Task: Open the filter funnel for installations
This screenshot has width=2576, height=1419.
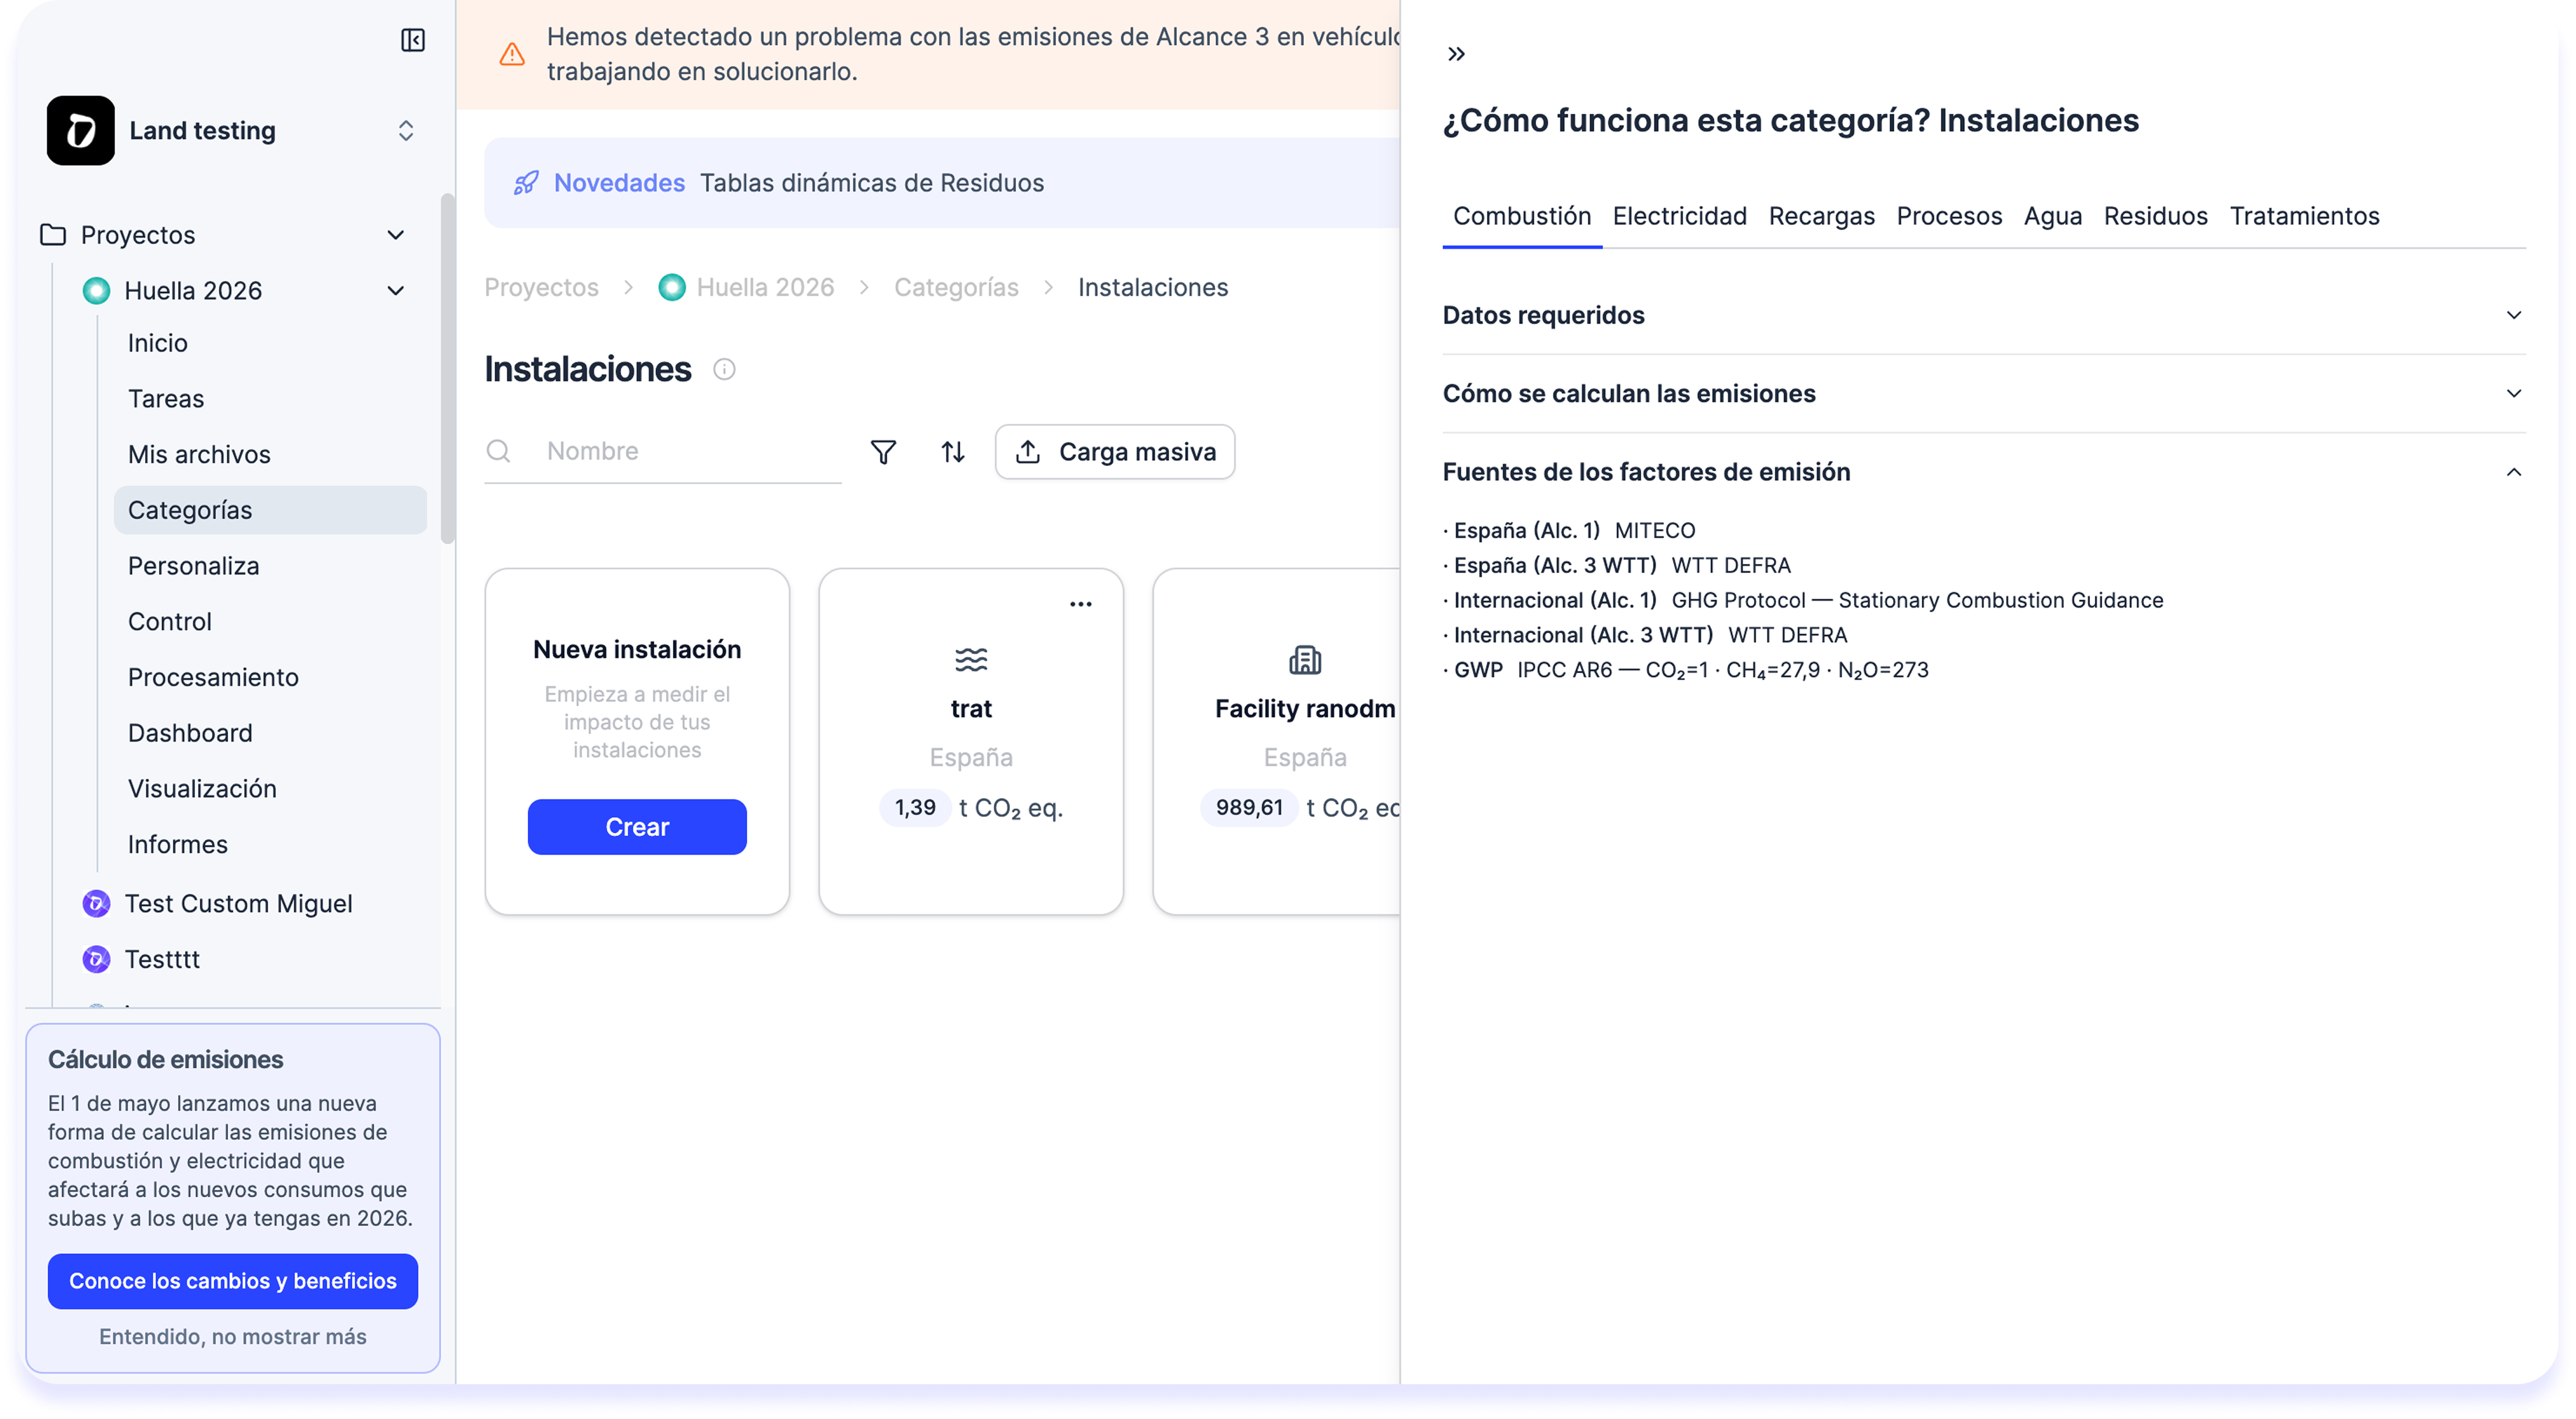Action: point(883,451)
